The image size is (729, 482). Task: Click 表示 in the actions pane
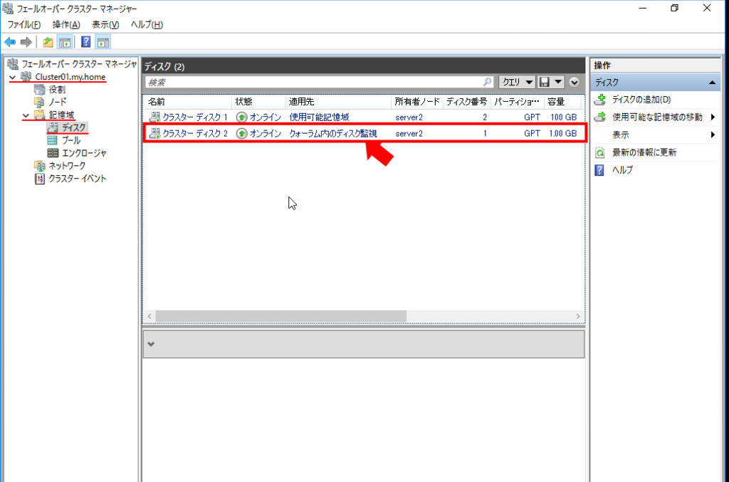pos(620,135)
